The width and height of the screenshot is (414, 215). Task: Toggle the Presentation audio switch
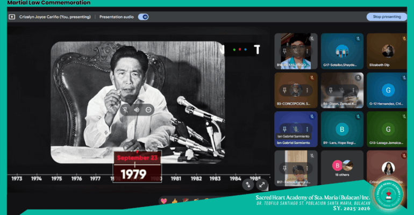(144, 17)
